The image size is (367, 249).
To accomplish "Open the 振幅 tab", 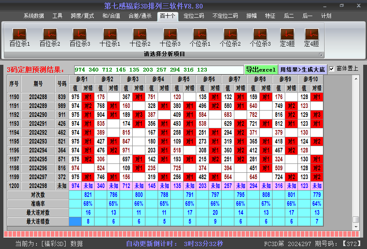I will 252,16.
